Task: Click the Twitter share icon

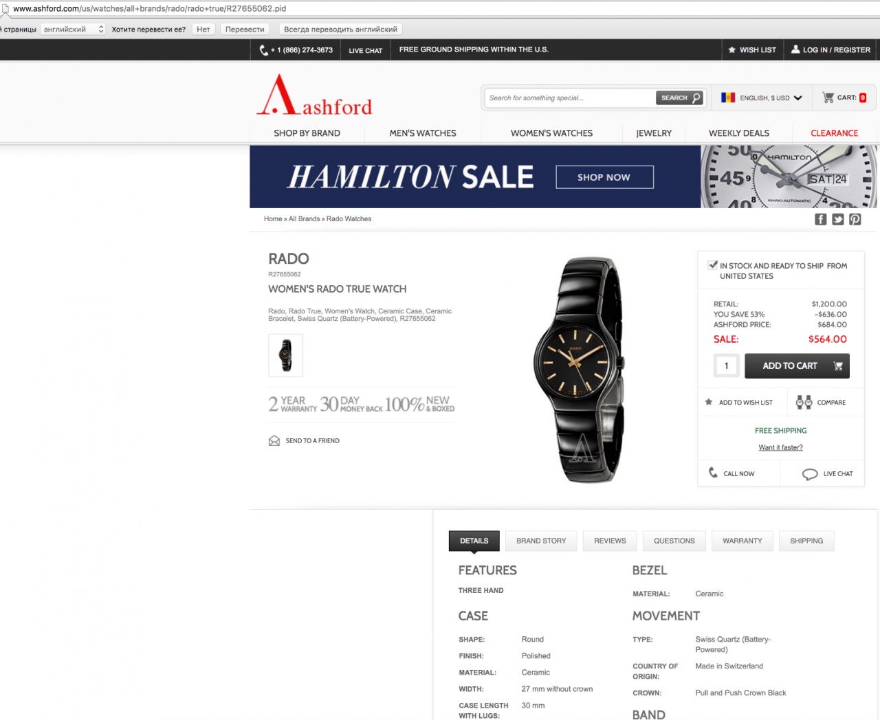Action: coord(837,219)
